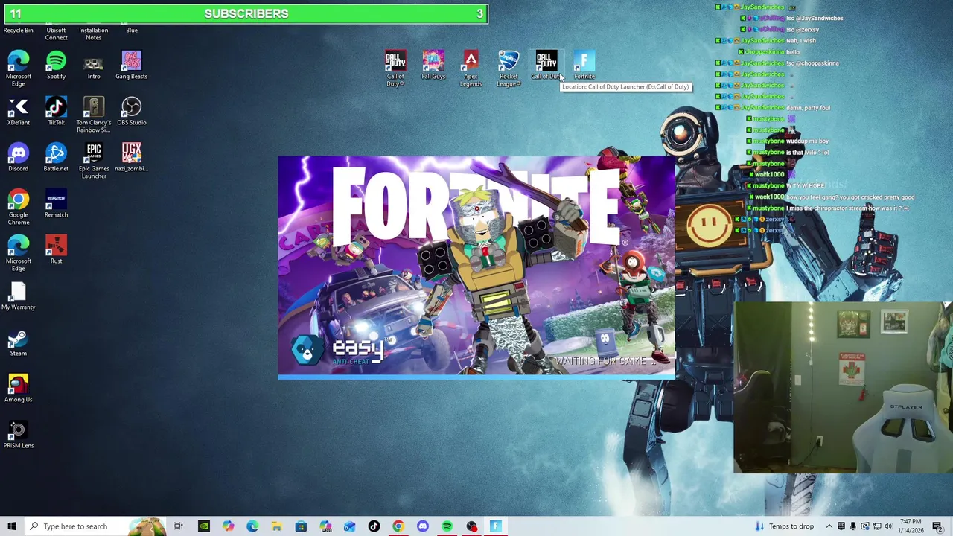Launch Discord from the desktop shortcut
The width and height of the screenshot is (953, 536).
point(19,158)
